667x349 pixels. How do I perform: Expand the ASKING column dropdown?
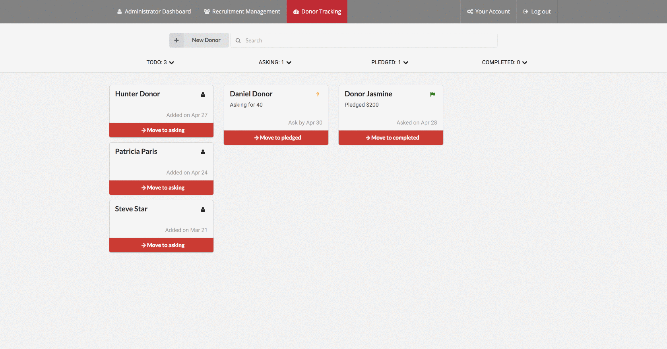(x=289, y=63)
